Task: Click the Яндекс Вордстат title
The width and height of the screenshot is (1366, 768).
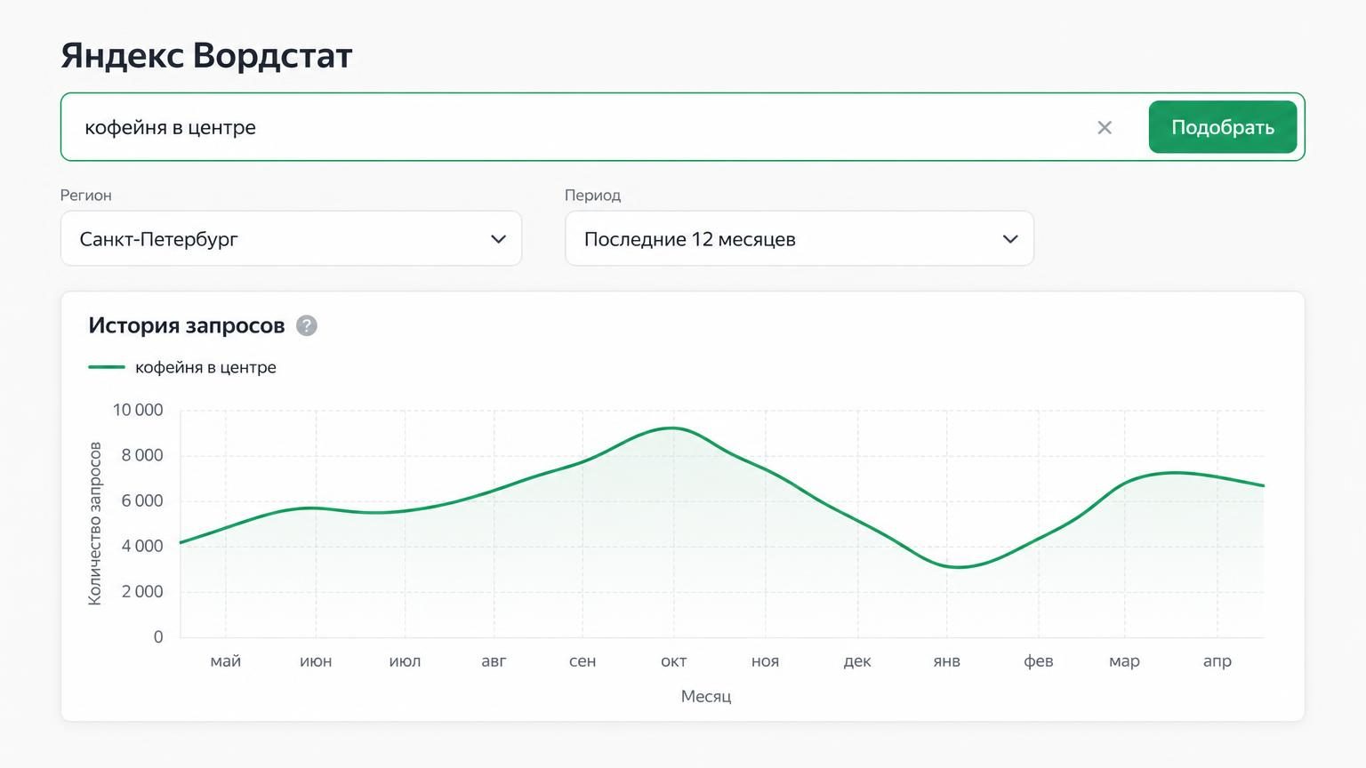Action: coord(206,55)
